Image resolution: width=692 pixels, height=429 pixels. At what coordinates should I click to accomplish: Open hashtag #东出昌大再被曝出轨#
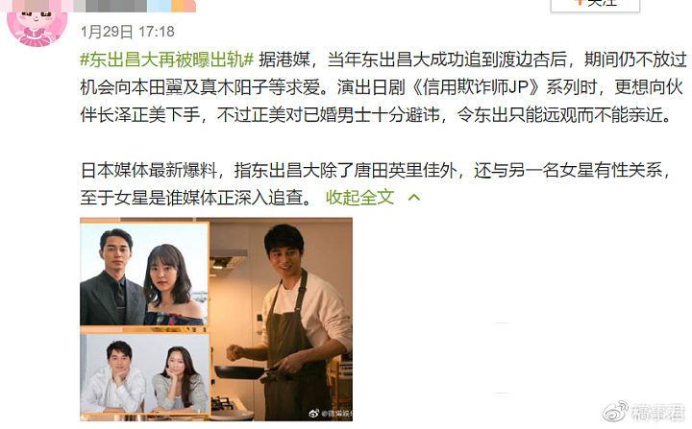[x=167, y=60]
